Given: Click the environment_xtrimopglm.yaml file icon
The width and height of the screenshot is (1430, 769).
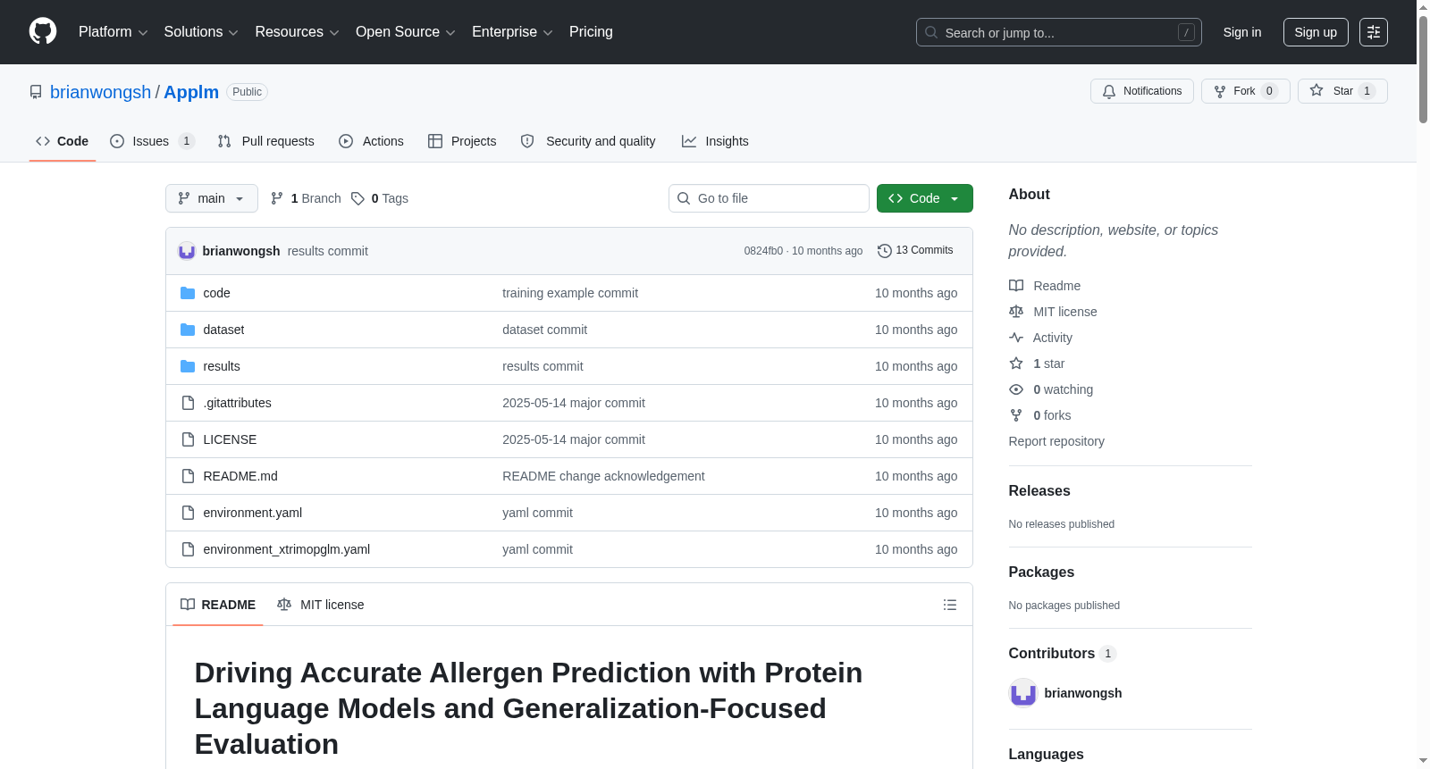Looking at the screenshot, I should point(188,549).
